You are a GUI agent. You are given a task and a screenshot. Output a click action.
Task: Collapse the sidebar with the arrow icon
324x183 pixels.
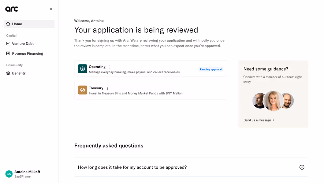coord(51,9)
